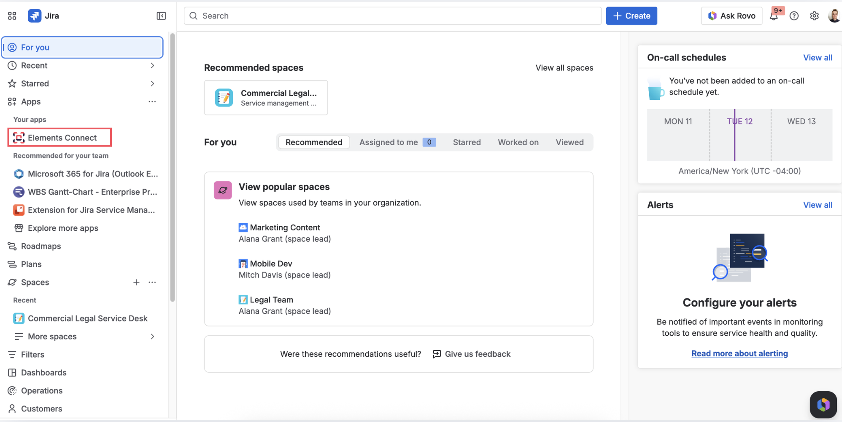Open the Legal Team space link
The height and width of the screenshot is (422, 842).
pos(271,300)
